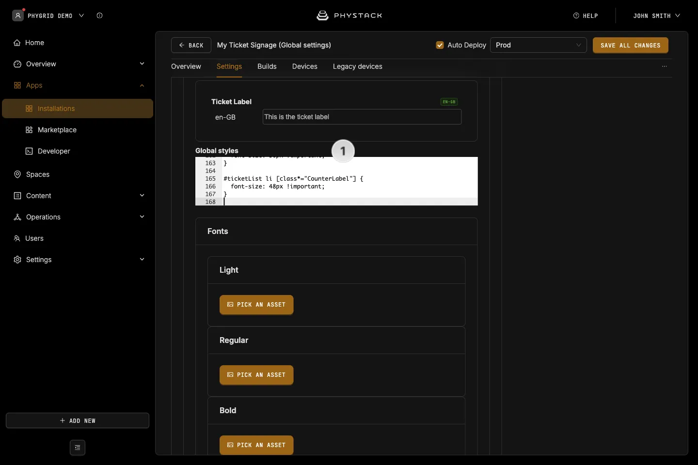Click the Spaces location pin icon

[x=17, y=174]
